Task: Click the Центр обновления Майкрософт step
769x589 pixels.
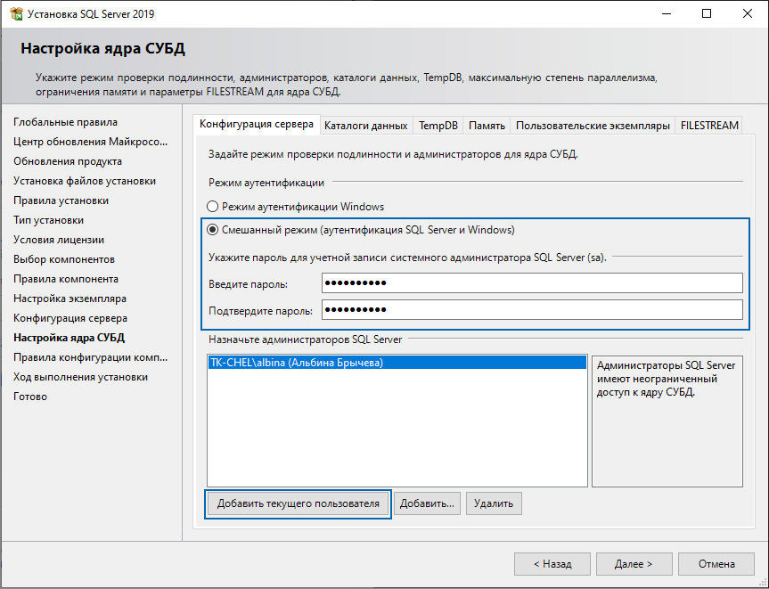Action: pos(91,142)
